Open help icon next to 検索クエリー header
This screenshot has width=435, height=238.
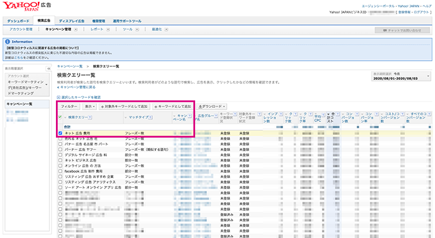pos(90,117)
